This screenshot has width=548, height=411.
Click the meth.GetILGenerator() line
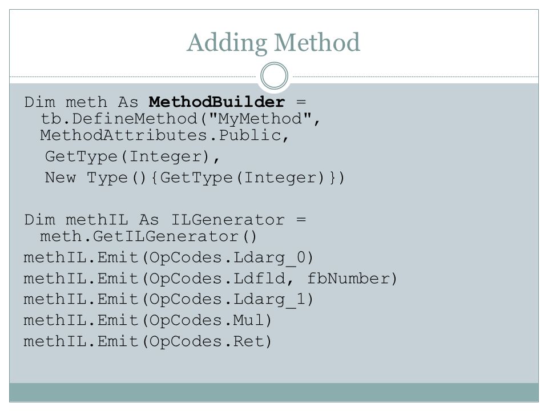pos(148,236)
